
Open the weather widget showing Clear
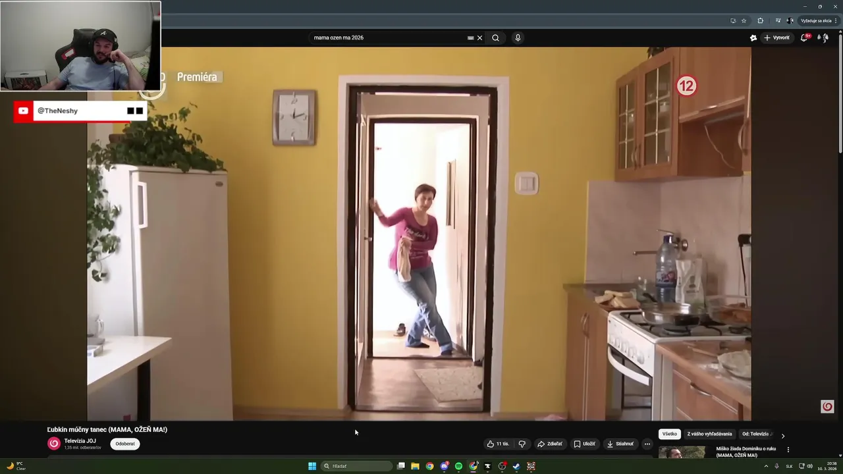tap(16, 466)
